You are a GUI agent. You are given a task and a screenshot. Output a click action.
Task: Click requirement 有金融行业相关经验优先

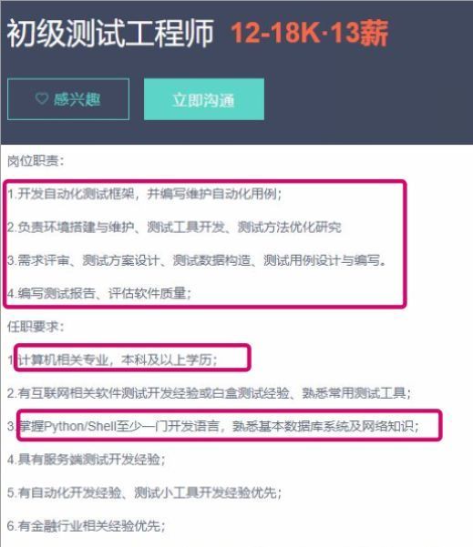86,526
